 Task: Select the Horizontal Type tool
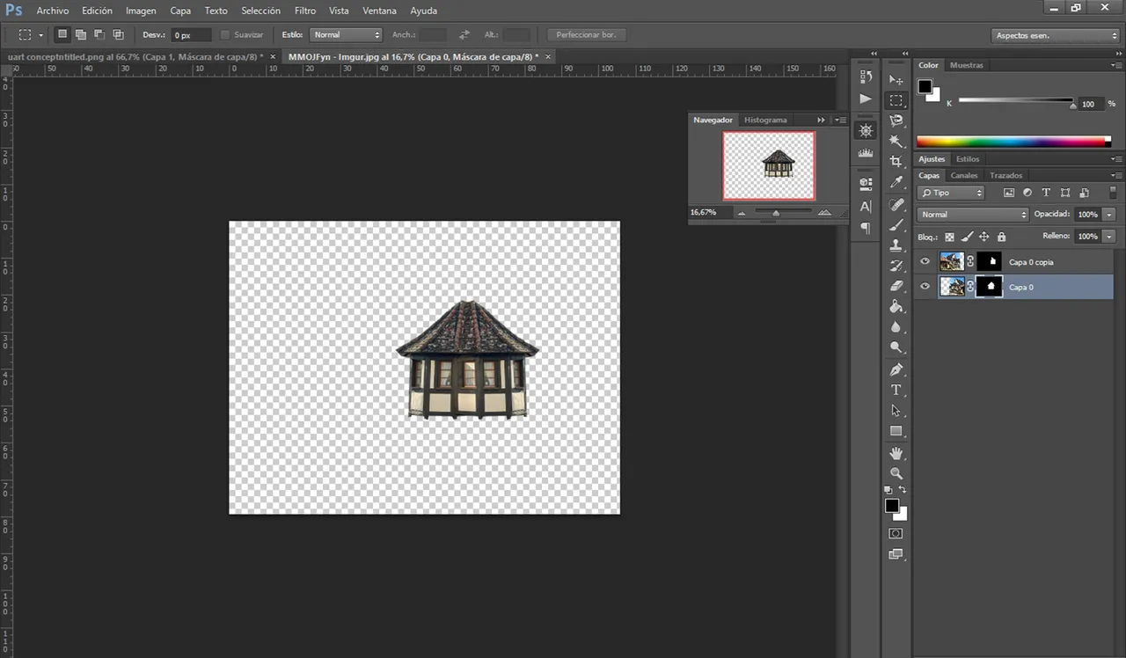[x=896, y=390]
